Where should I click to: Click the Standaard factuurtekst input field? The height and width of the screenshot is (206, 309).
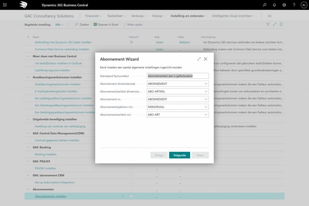point(178,76)
